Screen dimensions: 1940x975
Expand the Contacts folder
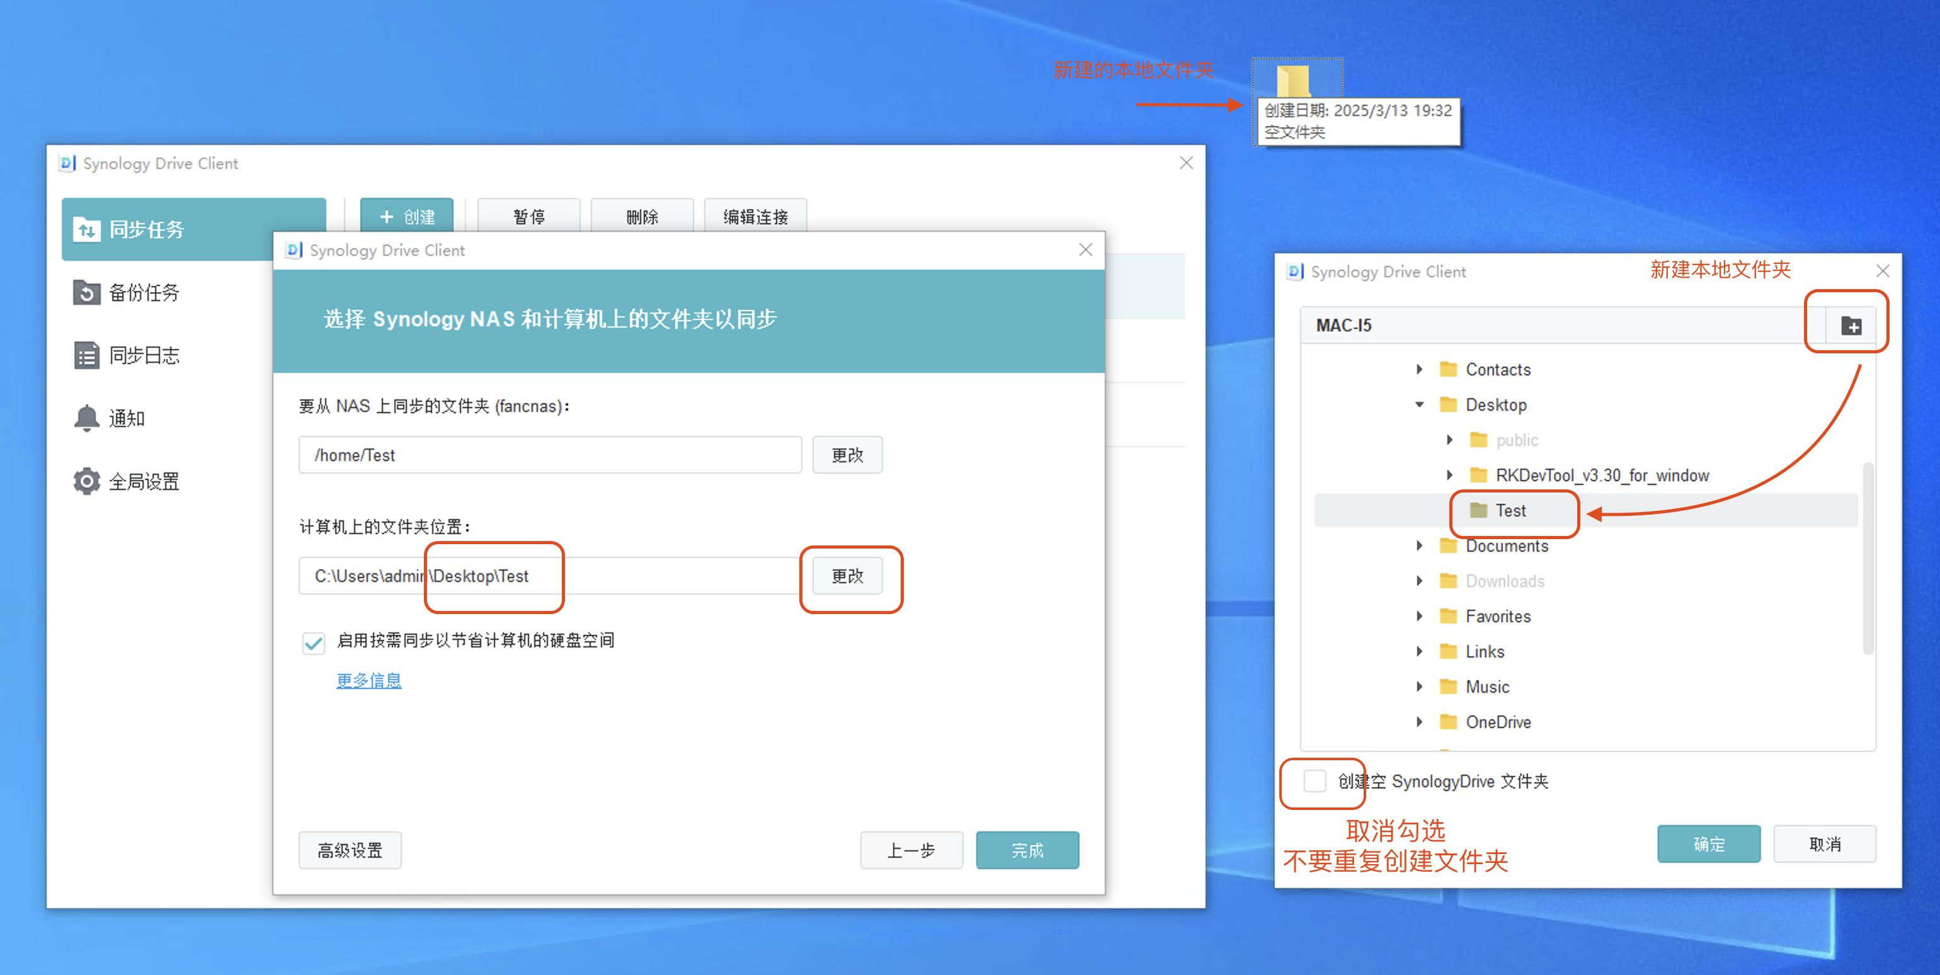point(1420,370)
